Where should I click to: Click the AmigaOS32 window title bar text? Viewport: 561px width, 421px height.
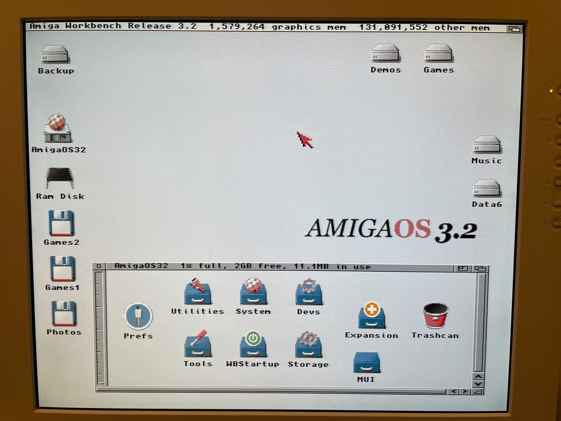(242, 266)
